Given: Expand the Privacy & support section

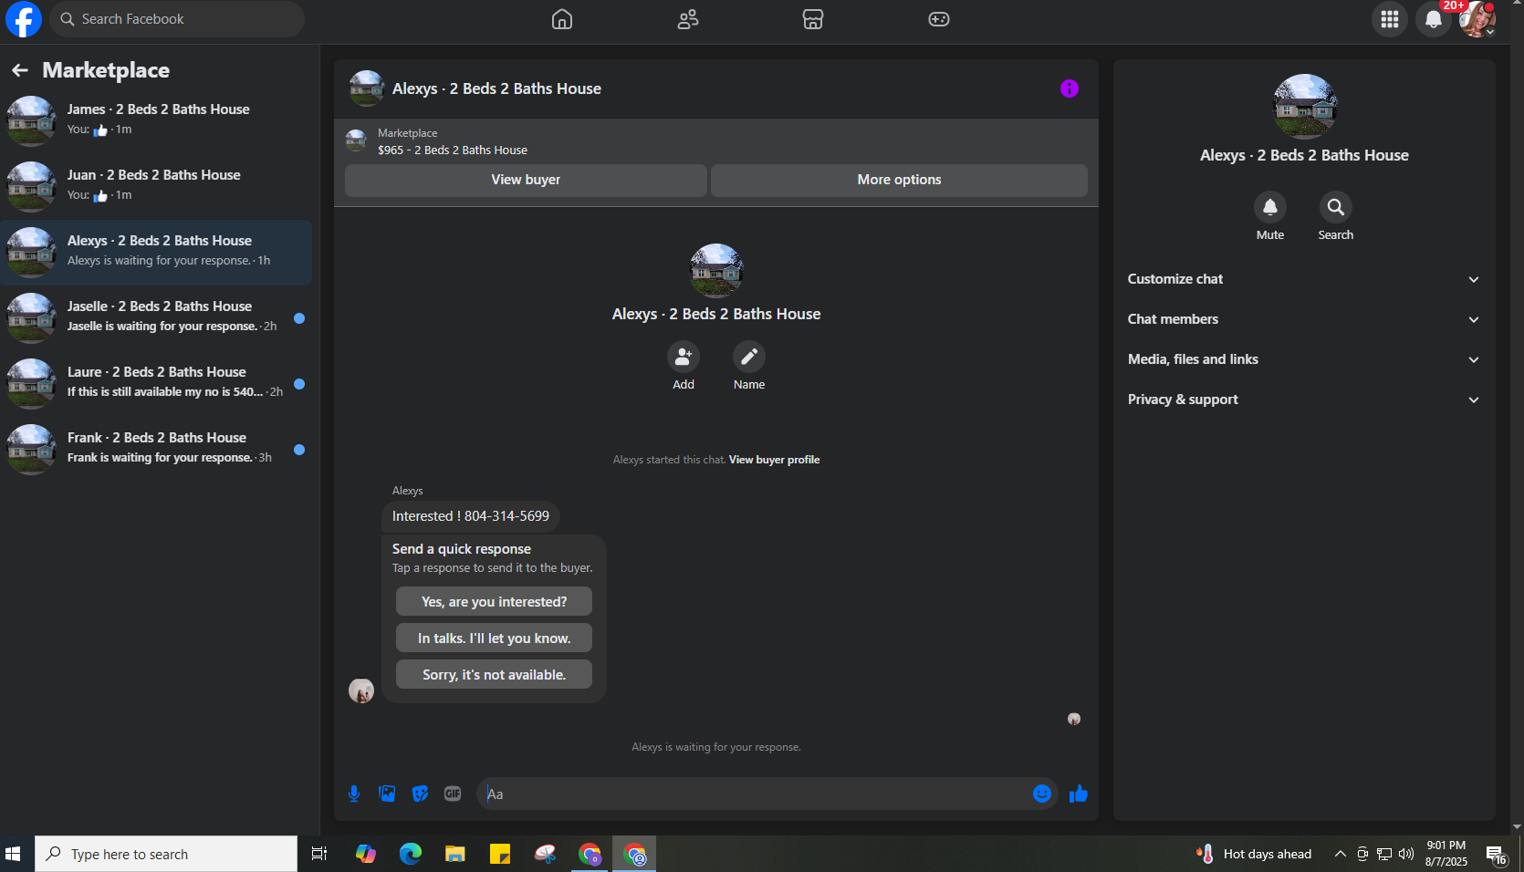Looking at the screenshot, I should pos(1304,400).
